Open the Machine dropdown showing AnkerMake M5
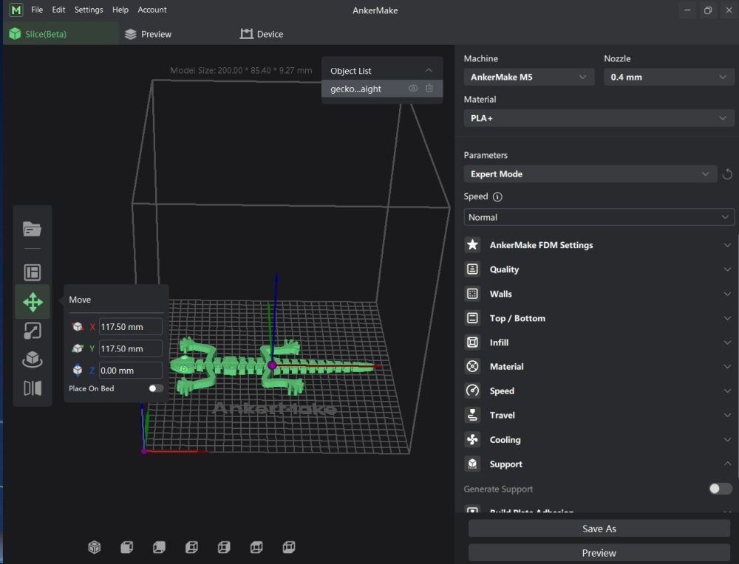Viewport: 739px width, 564px height. [529, 77]
